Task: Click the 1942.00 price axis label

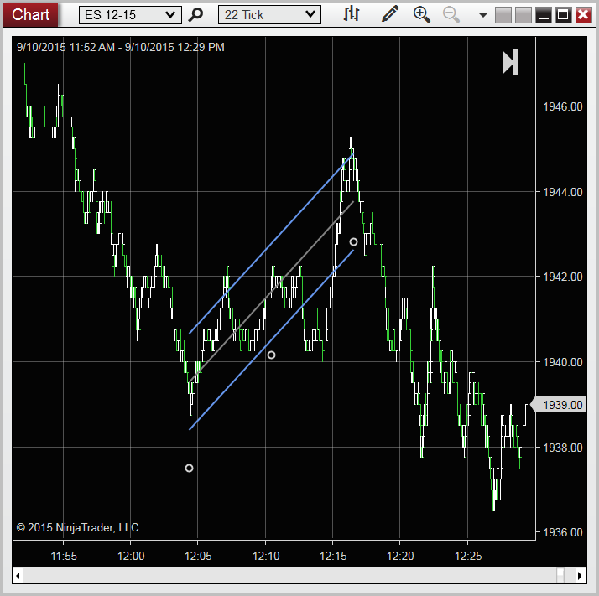Action: pyautogui.click(x=563, y=277)
